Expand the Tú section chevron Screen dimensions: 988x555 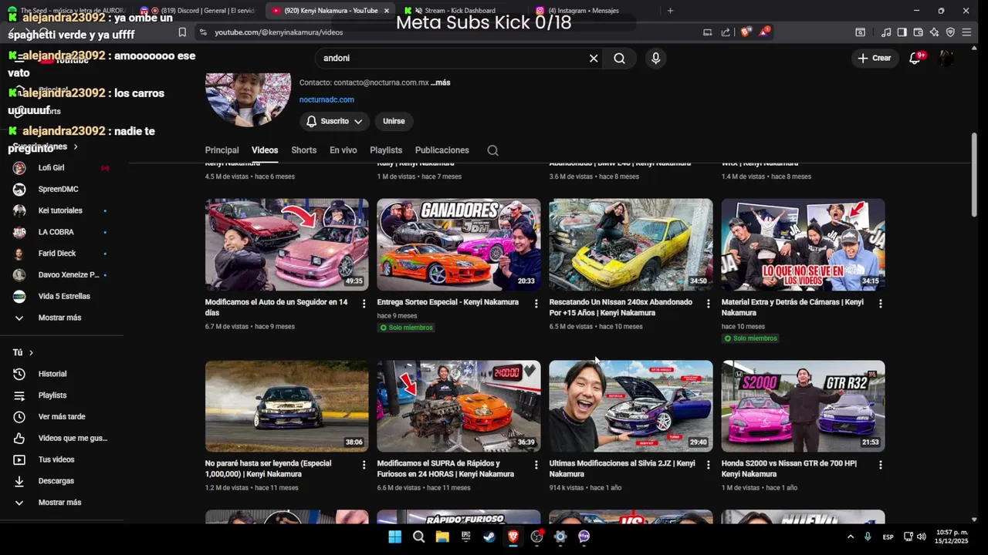coord(31,352)
